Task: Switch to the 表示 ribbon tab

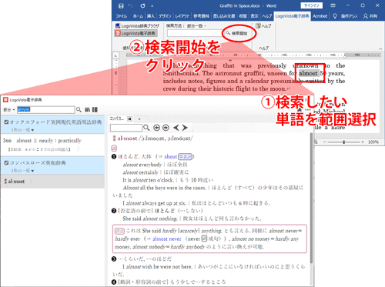Action: [x=254, y=16]
